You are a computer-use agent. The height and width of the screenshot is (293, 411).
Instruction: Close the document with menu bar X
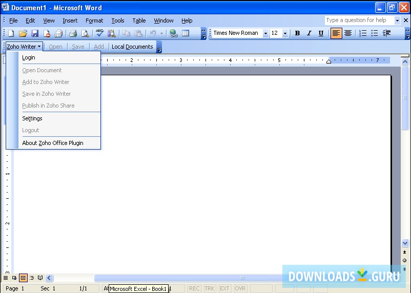pyautogui.click(x=406, y=20)
